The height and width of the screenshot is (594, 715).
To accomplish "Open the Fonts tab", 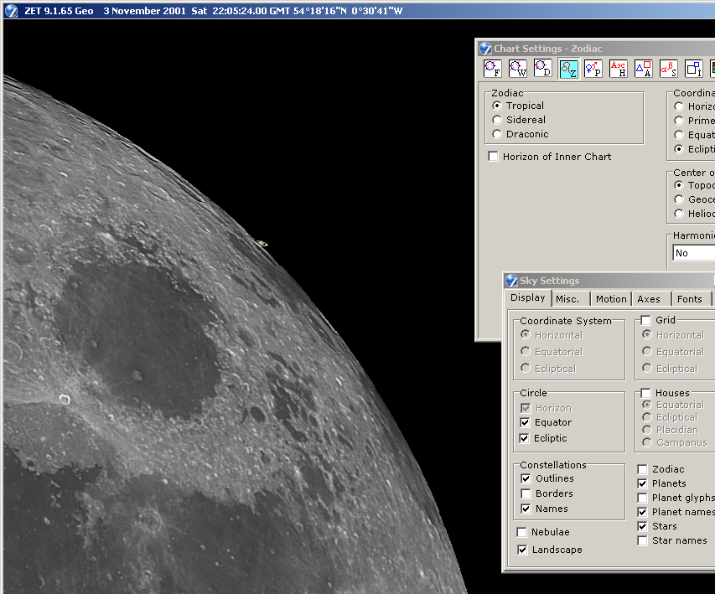I will point(691,299).
